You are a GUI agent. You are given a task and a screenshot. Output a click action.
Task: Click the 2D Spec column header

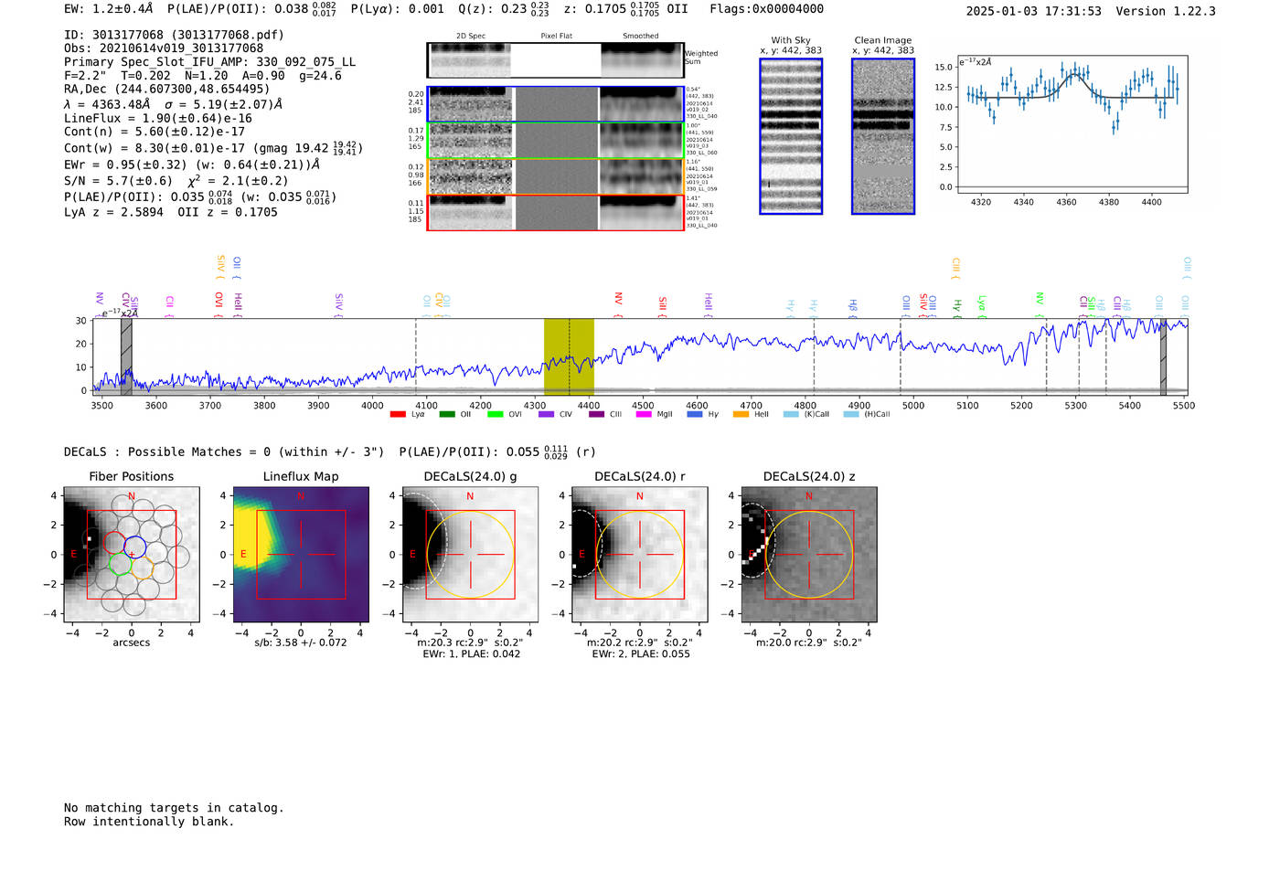click(471, 37)
